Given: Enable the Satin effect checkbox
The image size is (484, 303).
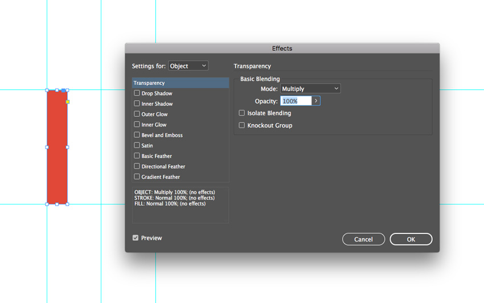Looking at the screenshot, I should [137, 145].
